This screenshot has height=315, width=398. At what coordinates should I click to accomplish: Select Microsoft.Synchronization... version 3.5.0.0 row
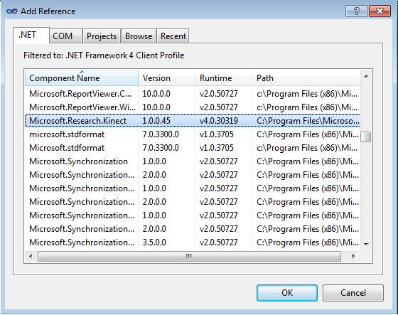tap(193, 242)
